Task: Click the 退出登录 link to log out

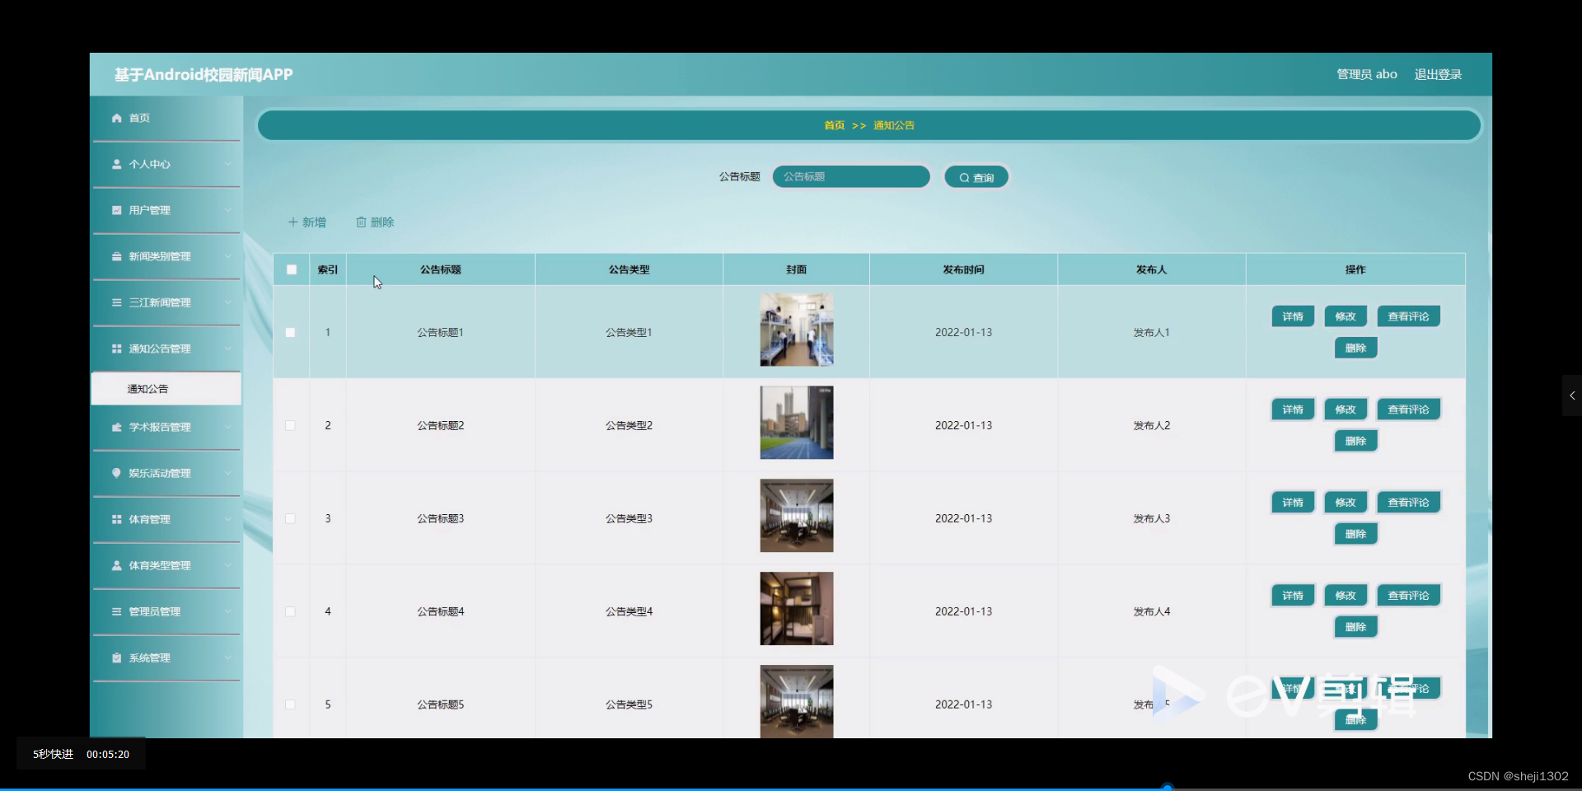Action: click(1438, 73)
